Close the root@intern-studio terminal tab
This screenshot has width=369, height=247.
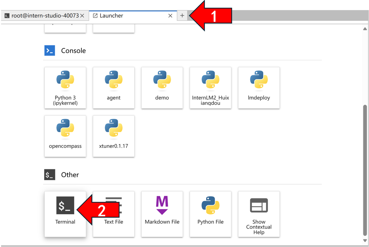click(82, 16)
